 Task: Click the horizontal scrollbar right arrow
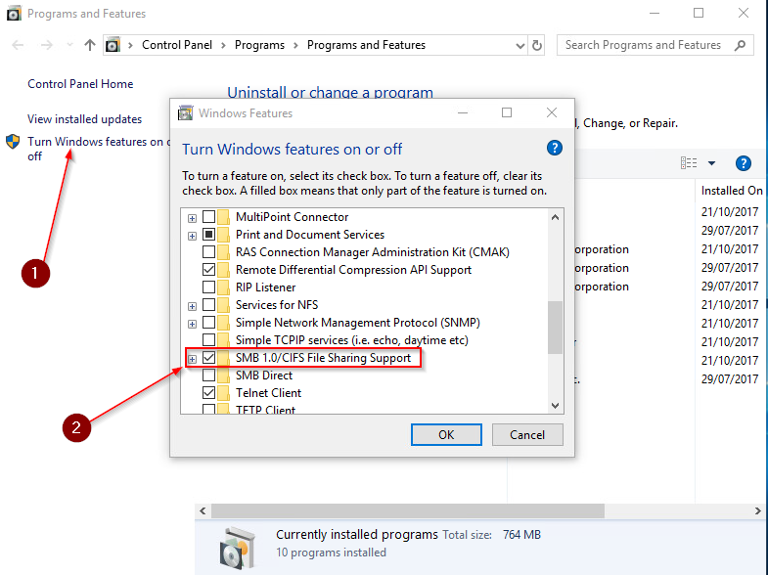pyautogui.click(x=757, y=510)
